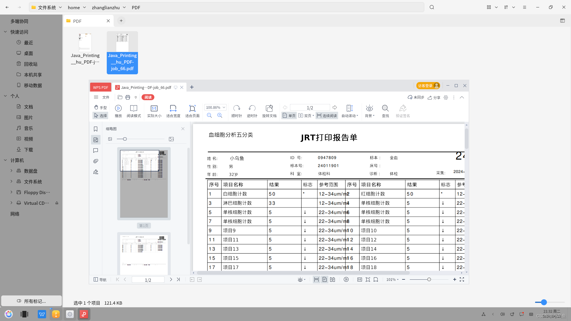
Task: Open the File menu in WPS PDF
Action: [x=106, y=97]
